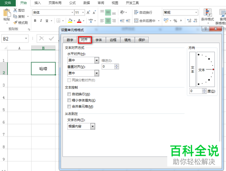Open the 文件 menu
The height and width of the screenshot is (171, 226).
pyautogui.click(x=8, y=3)
